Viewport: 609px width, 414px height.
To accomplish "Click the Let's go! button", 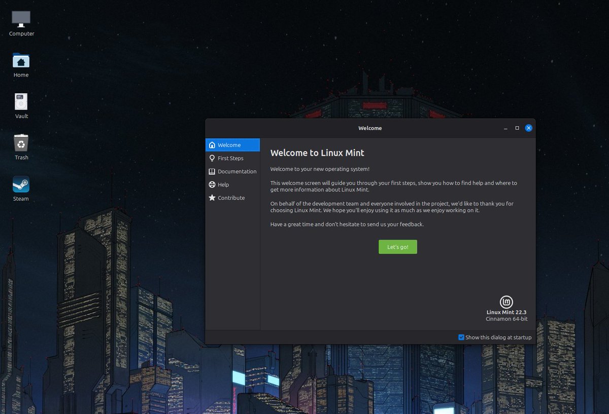I will (x=398, y=247).
